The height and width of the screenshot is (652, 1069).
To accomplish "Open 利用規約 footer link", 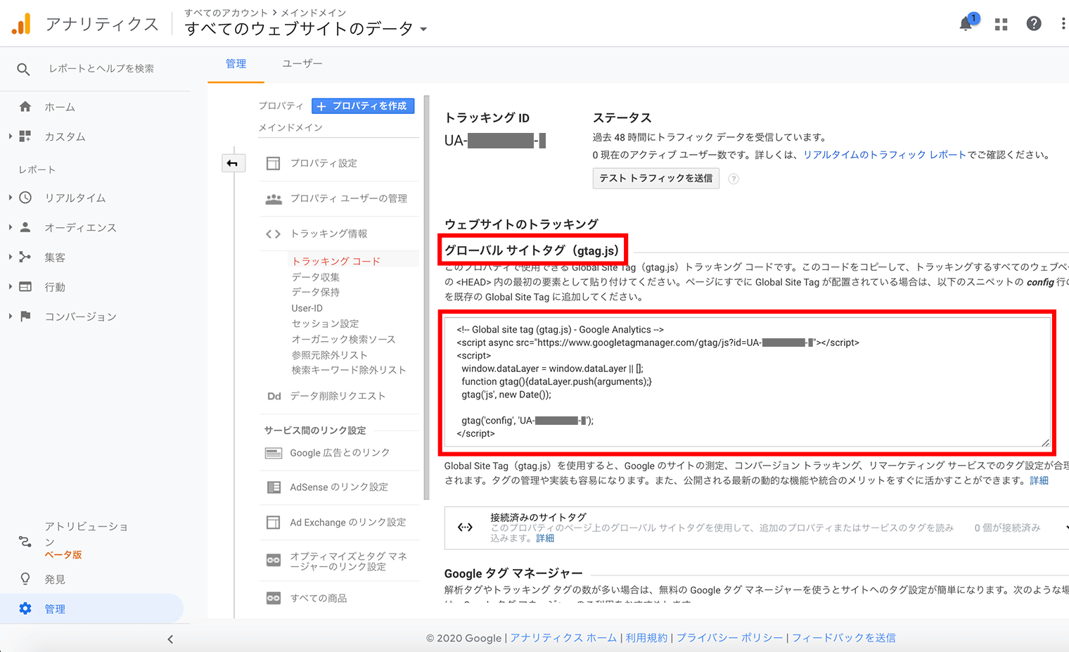I will [647, 638].
